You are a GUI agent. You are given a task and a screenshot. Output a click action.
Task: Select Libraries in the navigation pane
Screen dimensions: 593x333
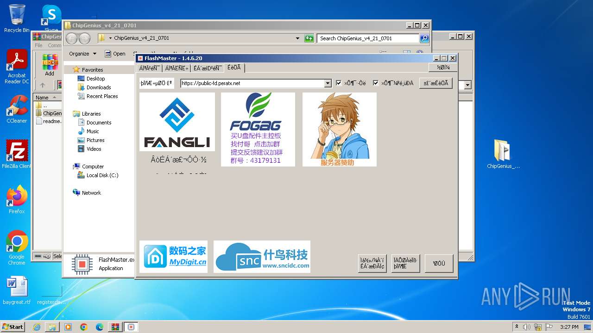click(91, 114)
